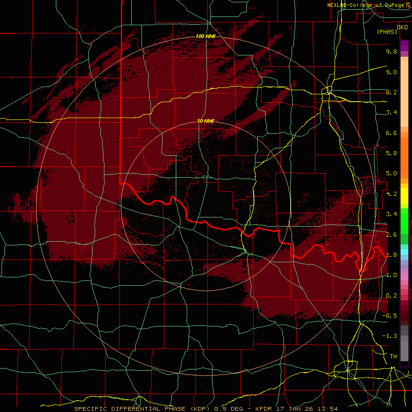The width and height of the screenshot is (412, 412).
Task: Pick the pink color bar segment
Action: click(x=404, y=277)
